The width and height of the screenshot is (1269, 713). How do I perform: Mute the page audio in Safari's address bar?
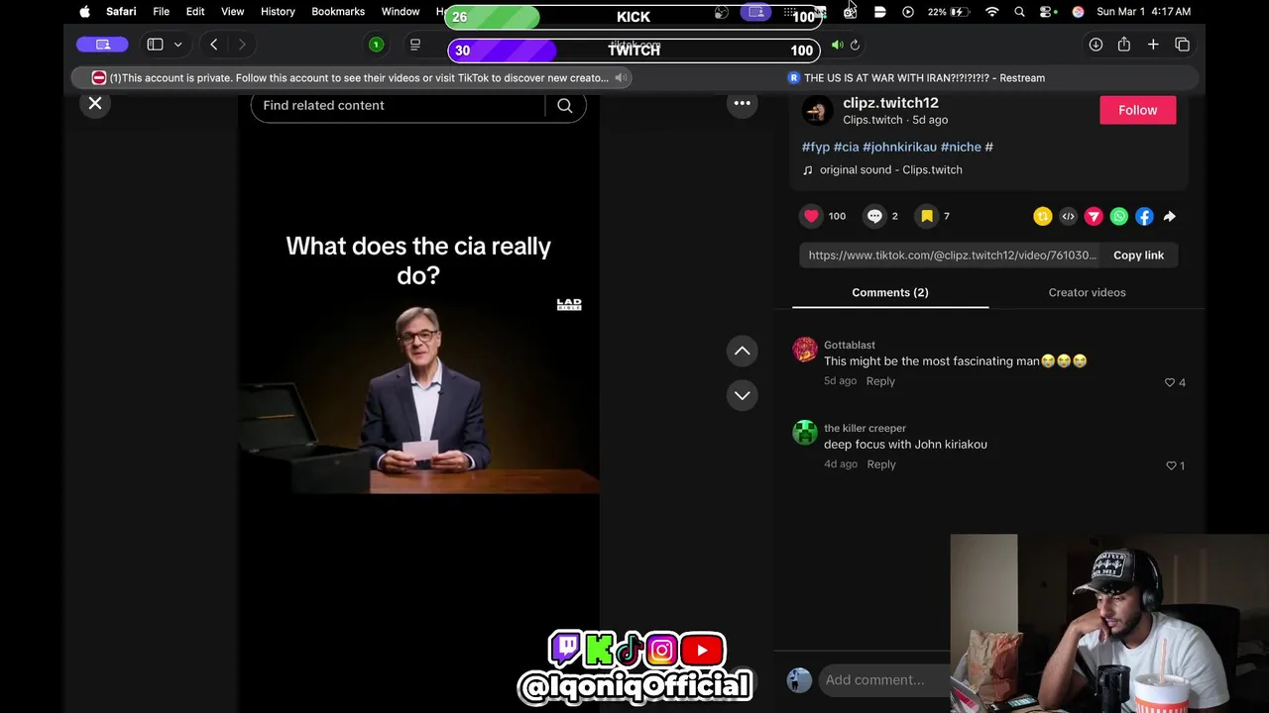[x=838, y=45]
